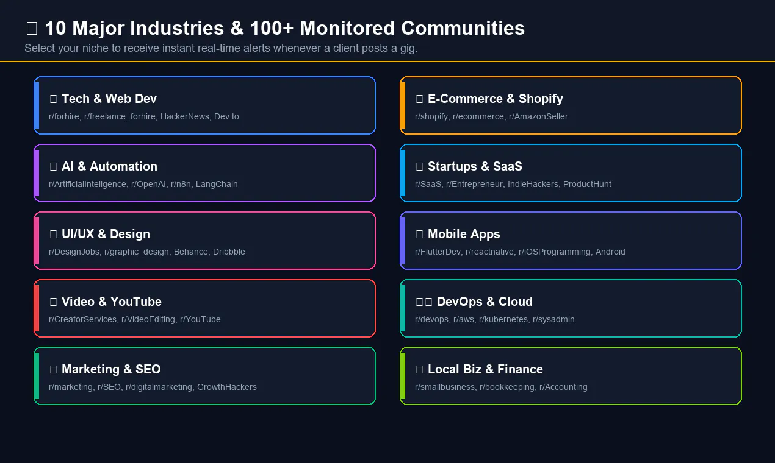This screenshot has width=775, height=463.
Task: Select the DevOps & Cloud niche card
Action: coord(571,308)
